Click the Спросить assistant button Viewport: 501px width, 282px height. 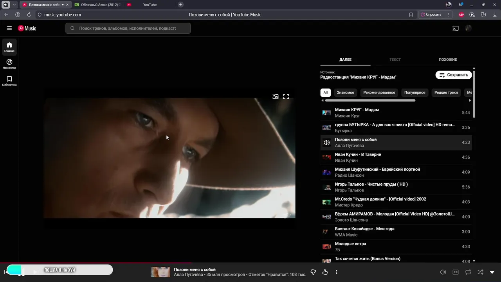click(431, 14)
